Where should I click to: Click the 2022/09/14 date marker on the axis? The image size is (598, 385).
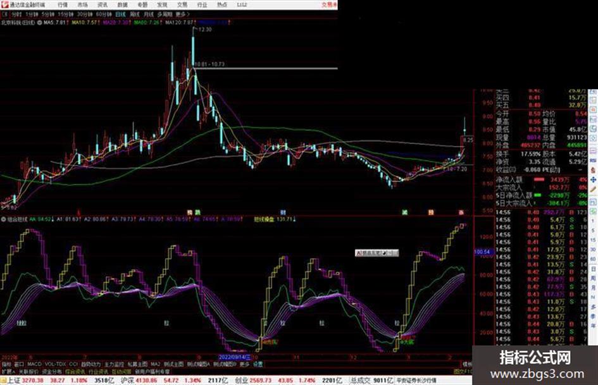(235, 358)
